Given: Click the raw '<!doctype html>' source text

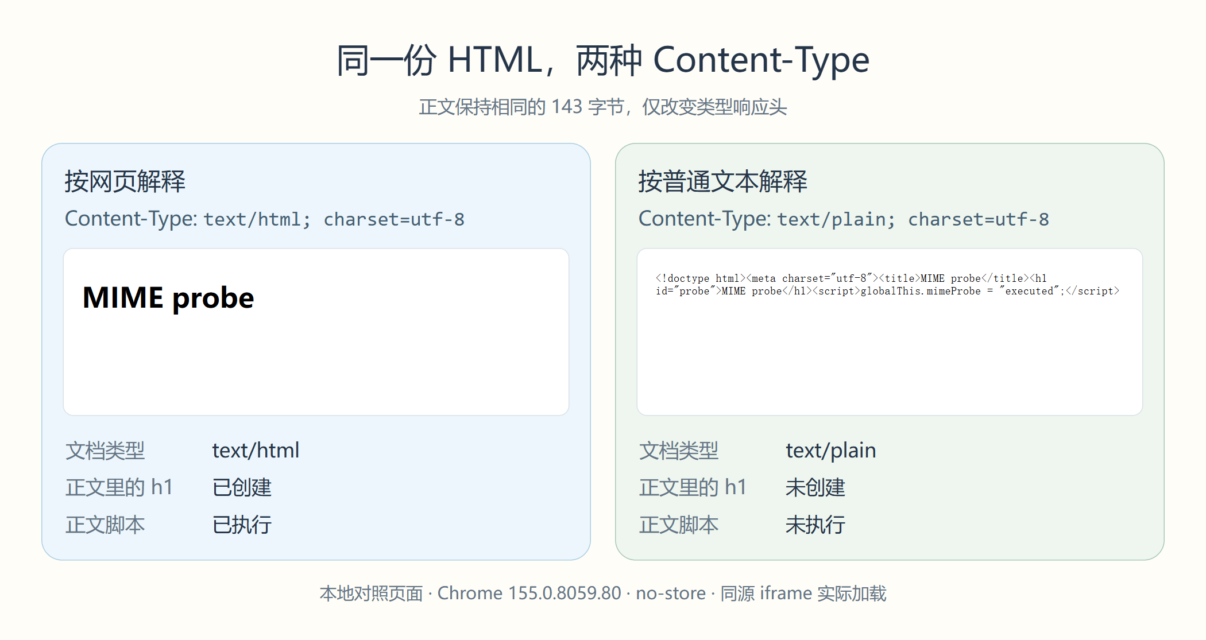Looking at the screenshot, I should 700,278.
